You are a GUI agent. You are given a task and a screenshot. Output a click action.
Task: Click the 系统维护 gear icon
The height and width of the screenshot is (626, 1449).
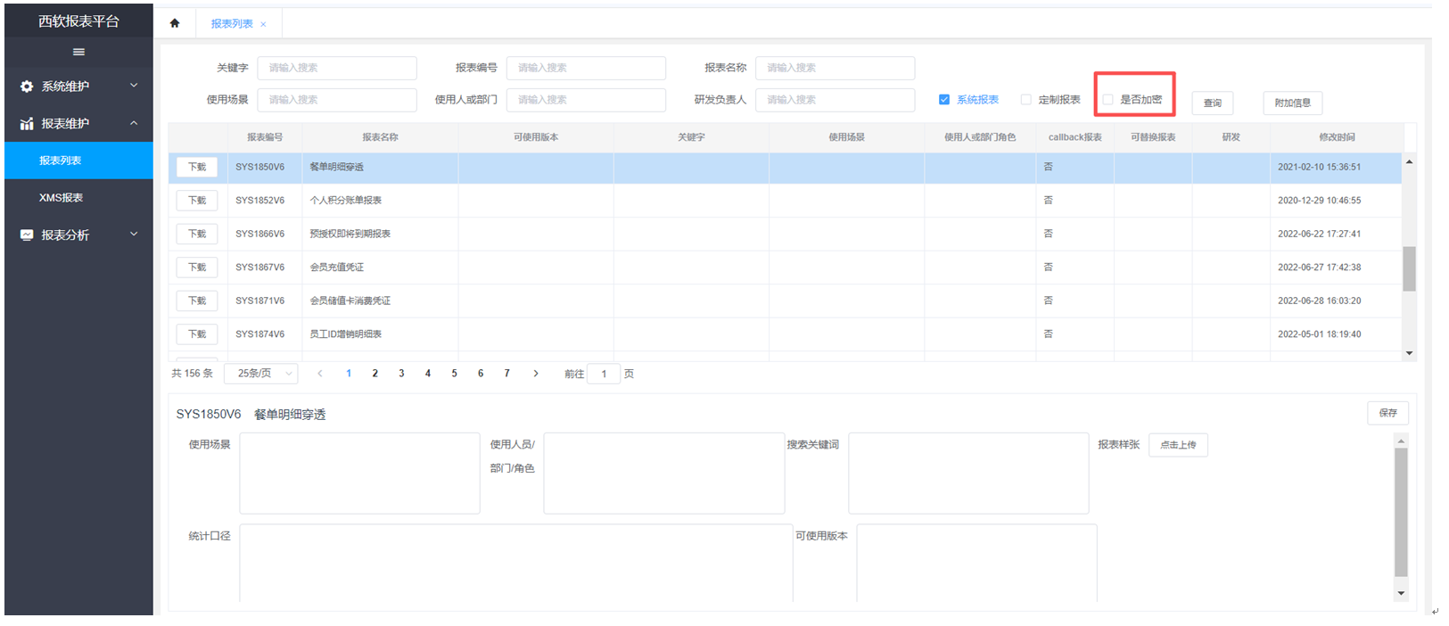click(27, 86)
